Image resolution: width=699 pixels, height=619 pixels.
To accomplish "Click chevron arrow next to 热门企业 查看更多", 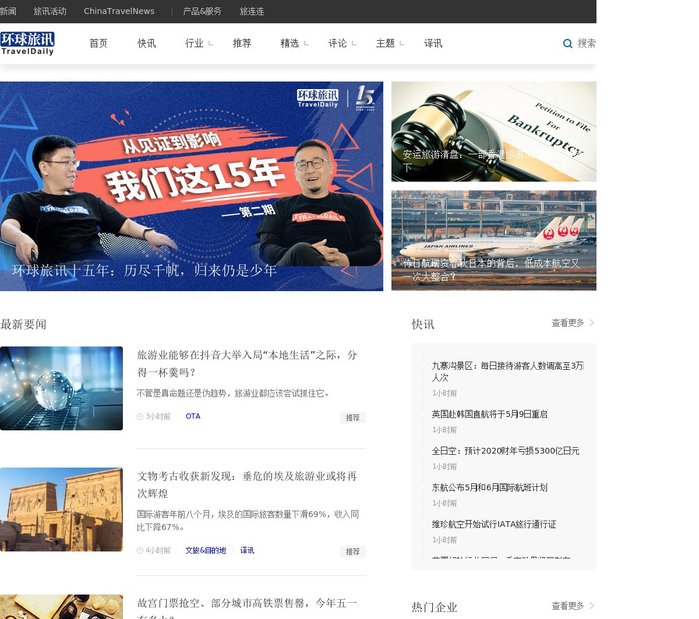I will point(591,606).
